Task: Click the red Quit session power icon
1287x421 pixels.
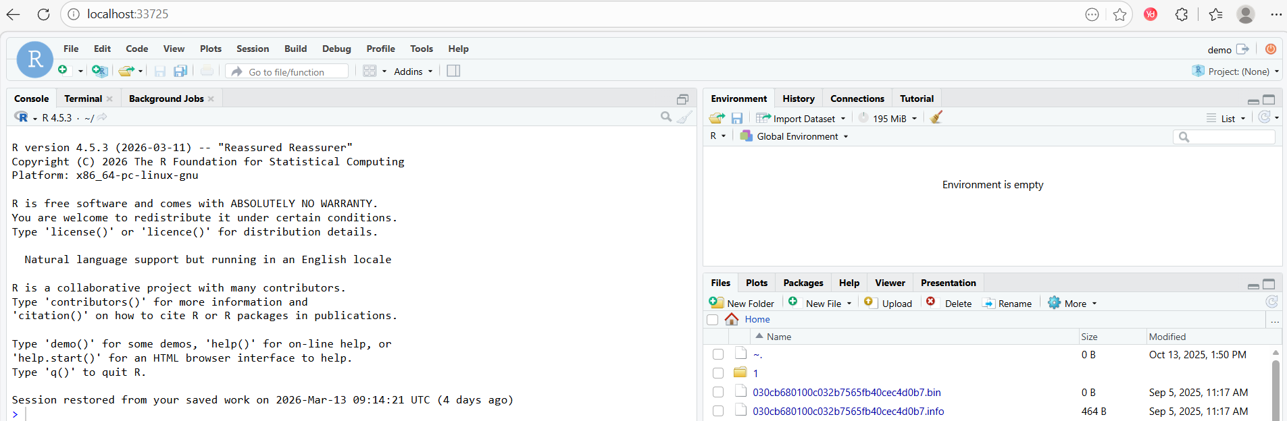Action: 1271,49
